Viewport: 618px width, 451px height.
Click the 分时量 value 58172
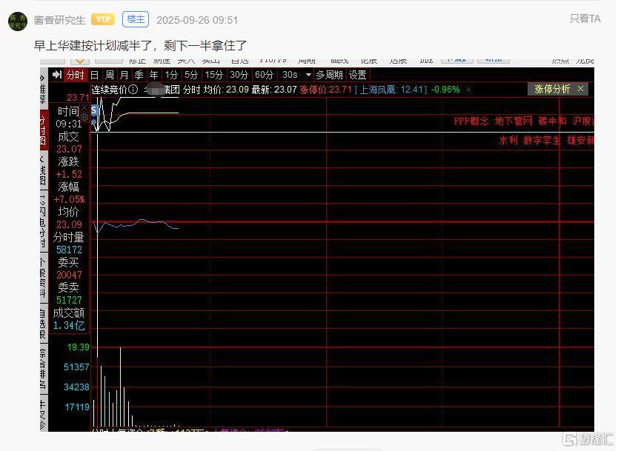69,250
